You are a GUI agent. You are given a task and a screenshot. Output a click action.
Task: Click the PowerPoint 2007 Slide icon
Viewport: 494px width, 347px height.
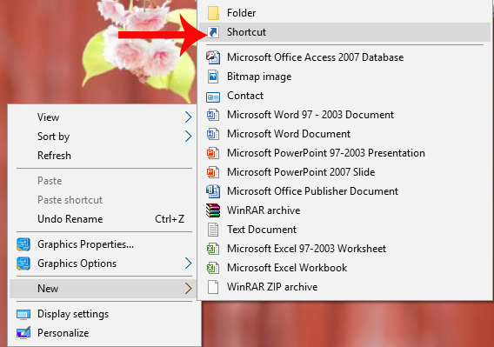point(213,172)
